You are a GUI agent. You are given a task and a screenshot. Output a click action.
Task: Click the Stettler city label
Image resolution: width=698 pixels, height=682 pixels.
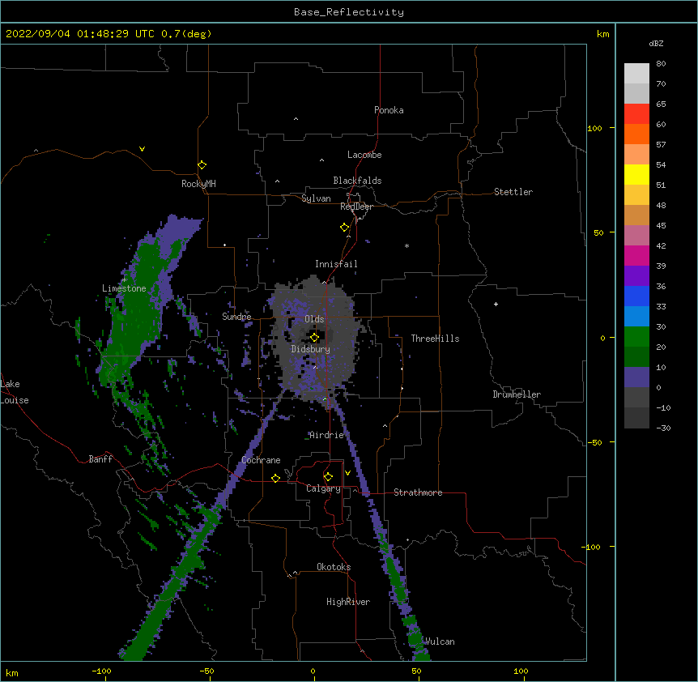513,192
